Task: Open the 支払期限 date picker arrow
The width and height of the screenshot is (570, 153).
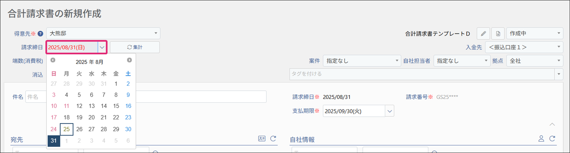Action: (x=389, y=111)
